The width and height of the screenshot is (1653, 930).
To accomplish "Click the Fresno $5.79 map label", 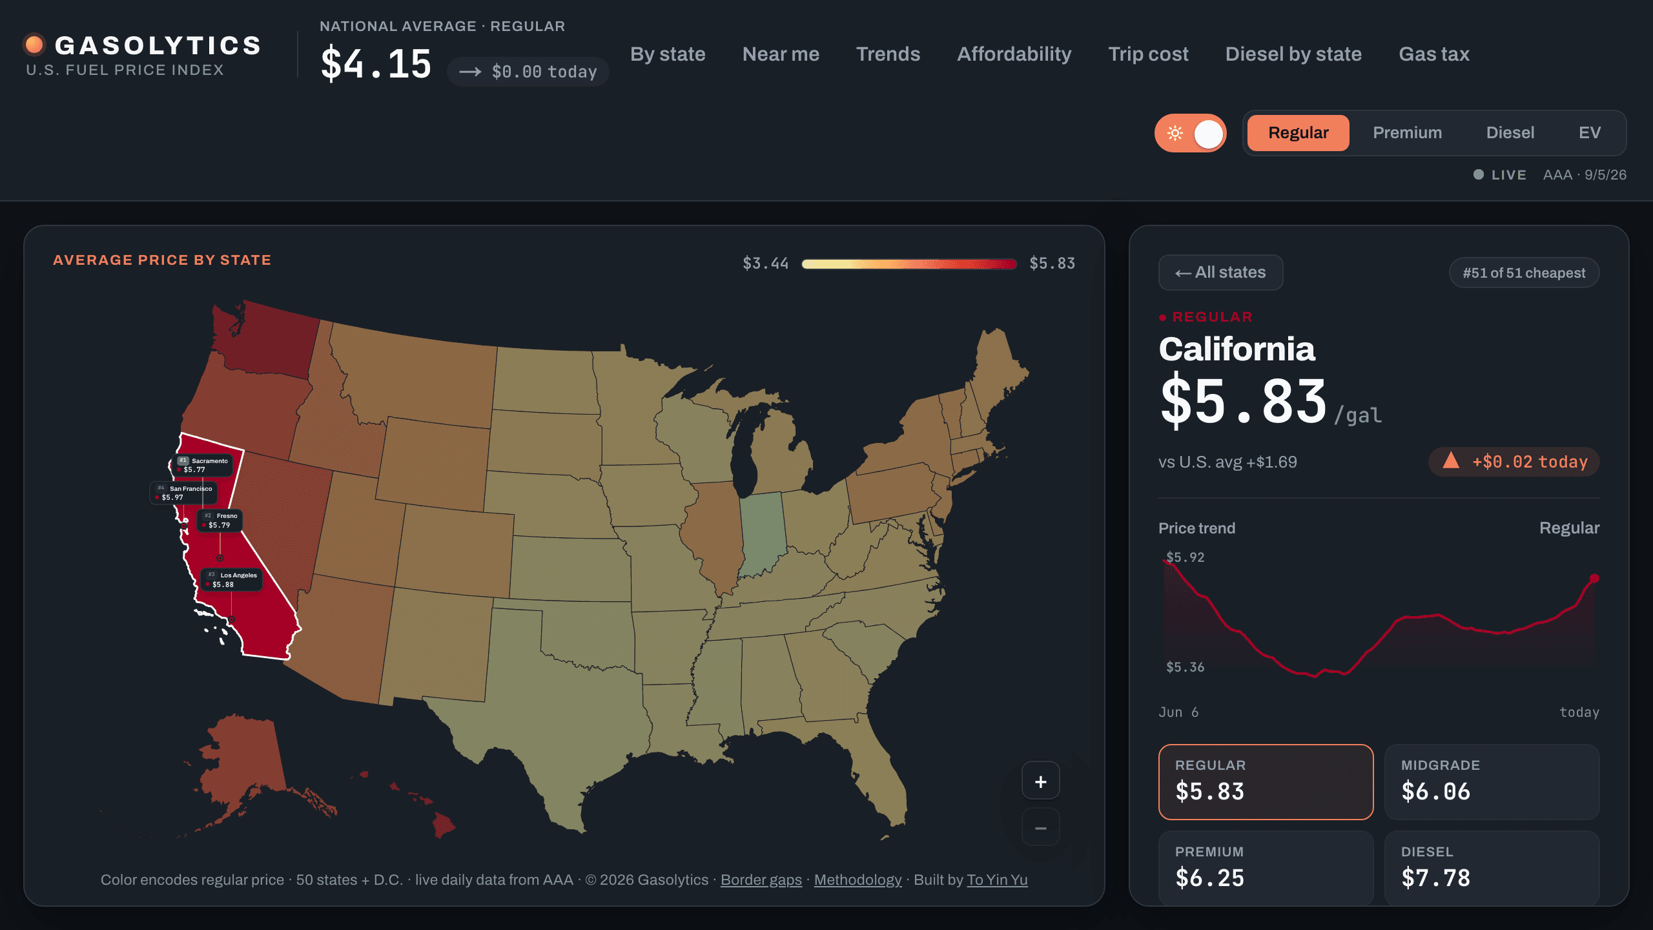I will pos(220,520).
